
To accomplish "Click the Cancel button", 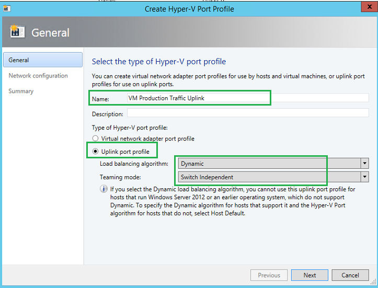I will [x=350, y=275].
